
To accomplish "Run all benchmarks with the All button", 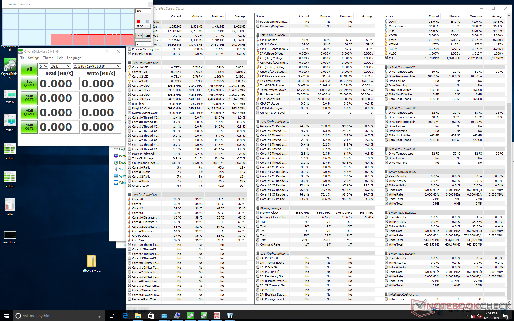I will click(x=29, y=69).
